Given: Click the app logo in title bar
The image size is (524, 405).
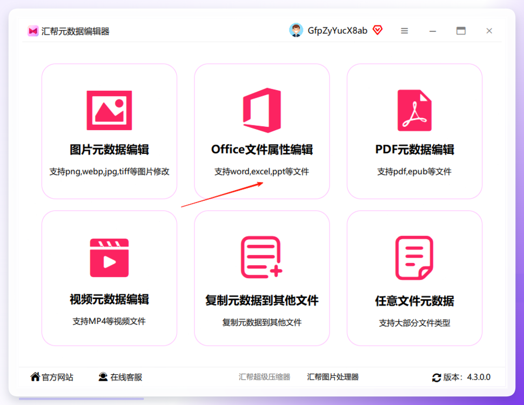Looking at the screenshot, I should coord(33,31).
